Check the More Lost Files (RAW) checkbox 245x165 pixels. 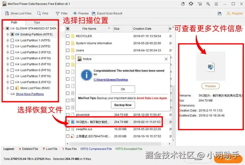coord(12,88)
